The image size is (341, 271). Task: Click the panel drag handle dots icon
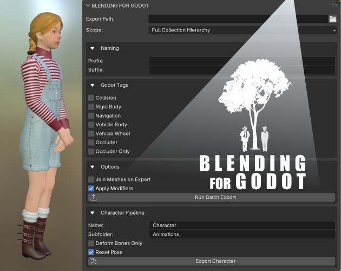coord(334,5)
